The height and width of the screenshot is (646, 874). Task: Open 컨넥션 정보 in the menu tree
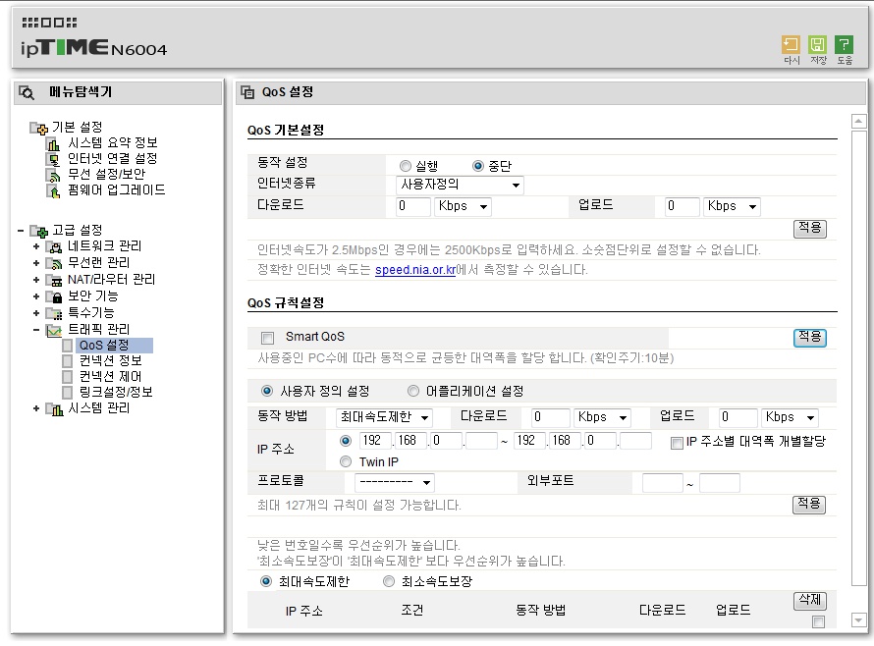110,360
